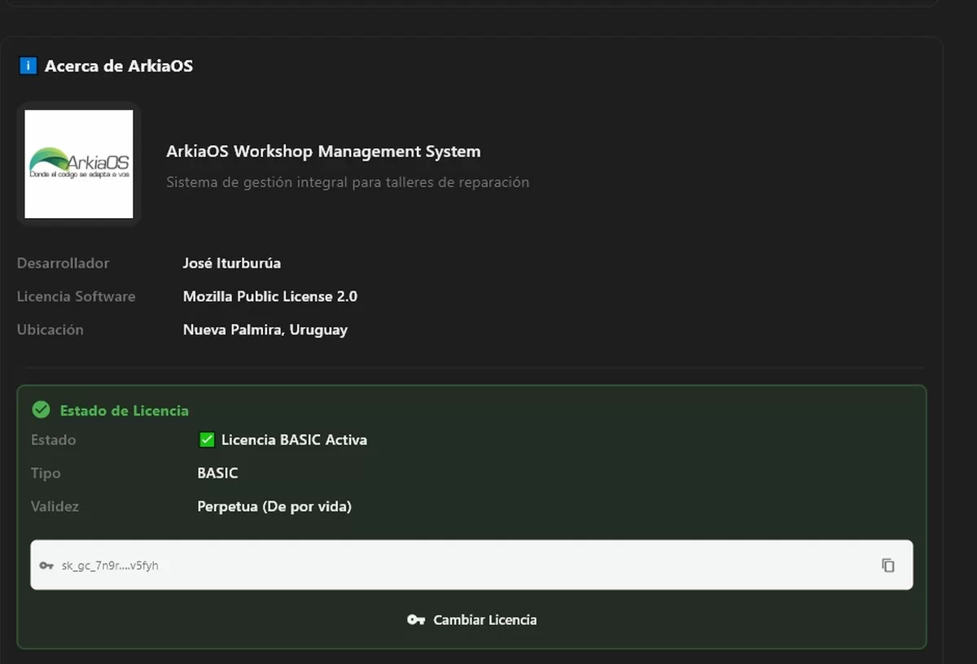The image size is (977, 664).
Task: Click the key icon in the license key field
Action: (46, 566)
